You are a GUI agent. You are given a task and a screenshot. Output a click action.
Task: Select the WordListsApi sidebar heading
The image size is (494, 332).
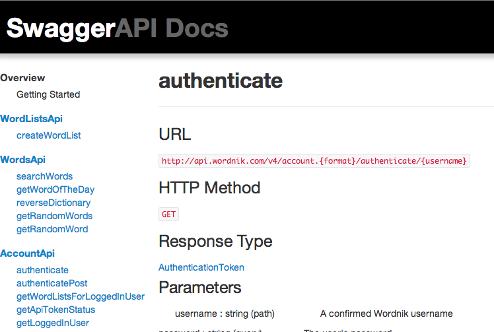point(32,119)
